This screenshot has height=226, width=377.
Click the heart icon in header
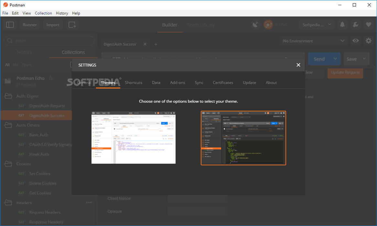click(x=368, y=25)
